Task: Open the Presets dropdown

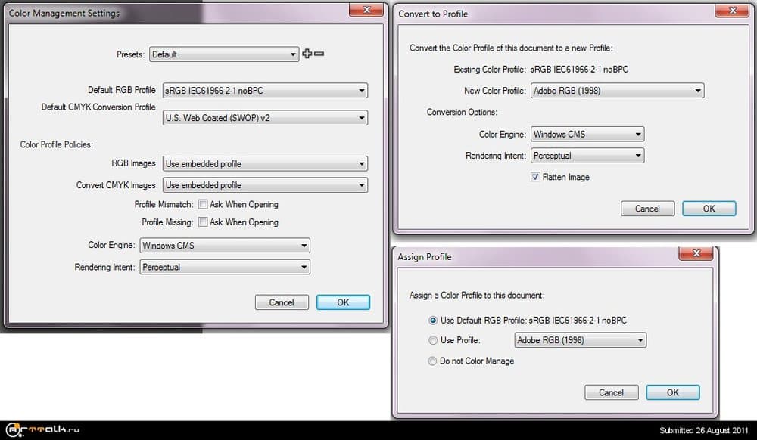Action: click(x=223, y=54)
